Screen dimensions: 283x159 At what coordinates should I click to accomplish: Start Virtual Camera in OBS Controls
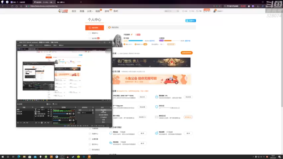(103, 115)
